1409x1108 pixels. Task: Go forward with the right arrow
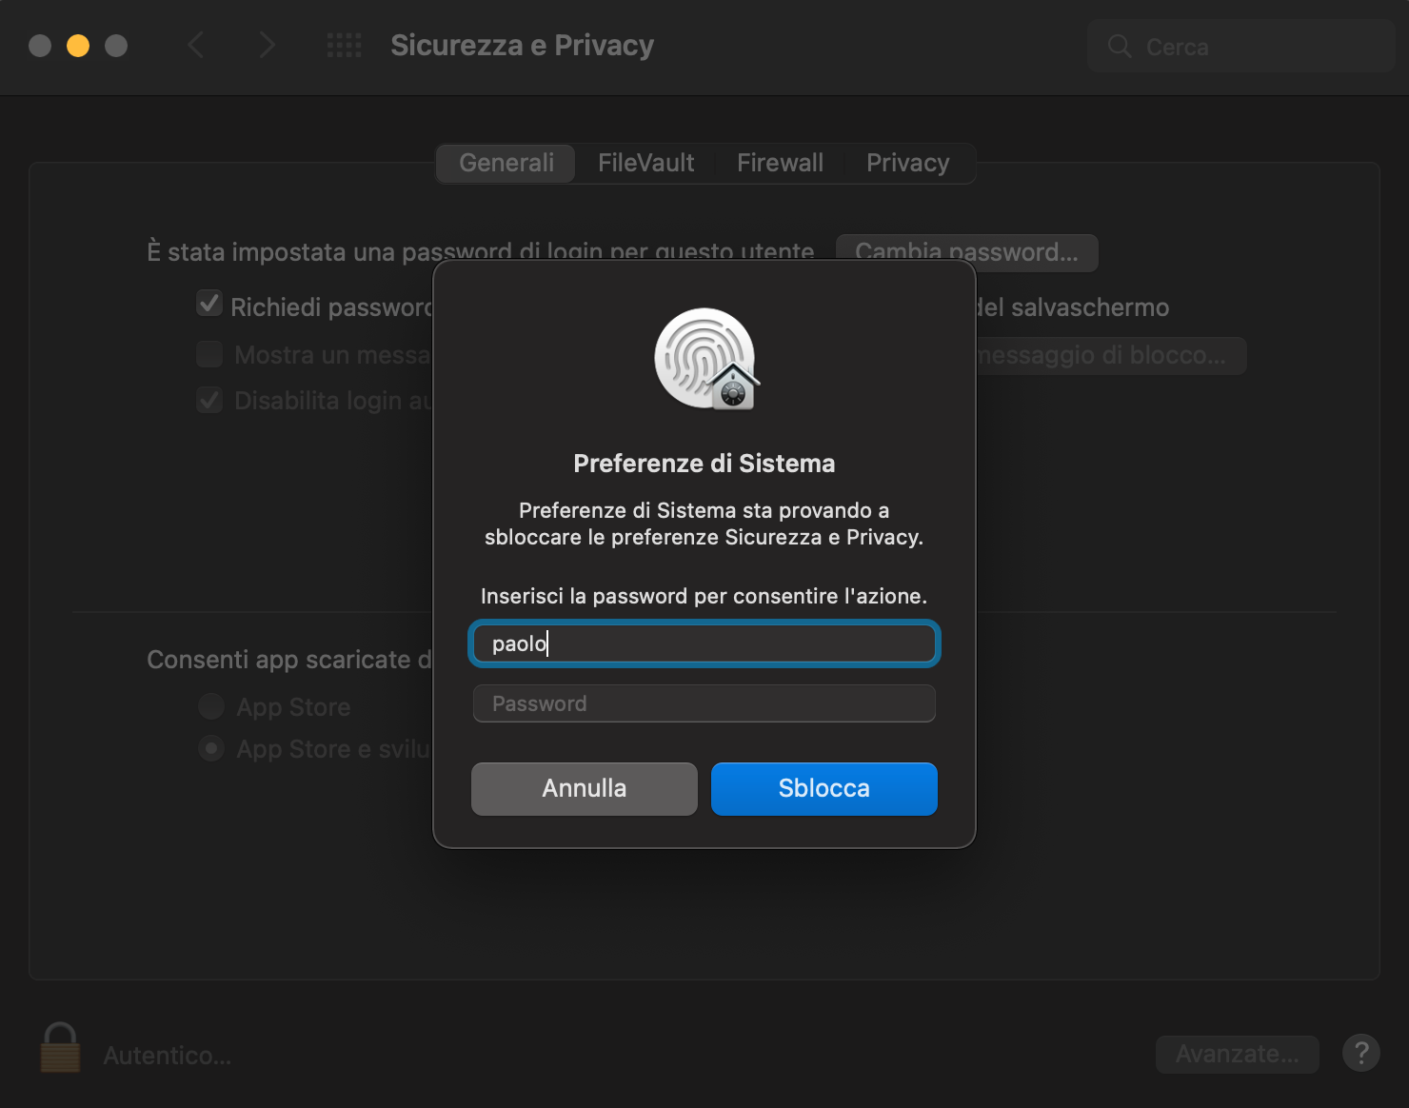267,45
